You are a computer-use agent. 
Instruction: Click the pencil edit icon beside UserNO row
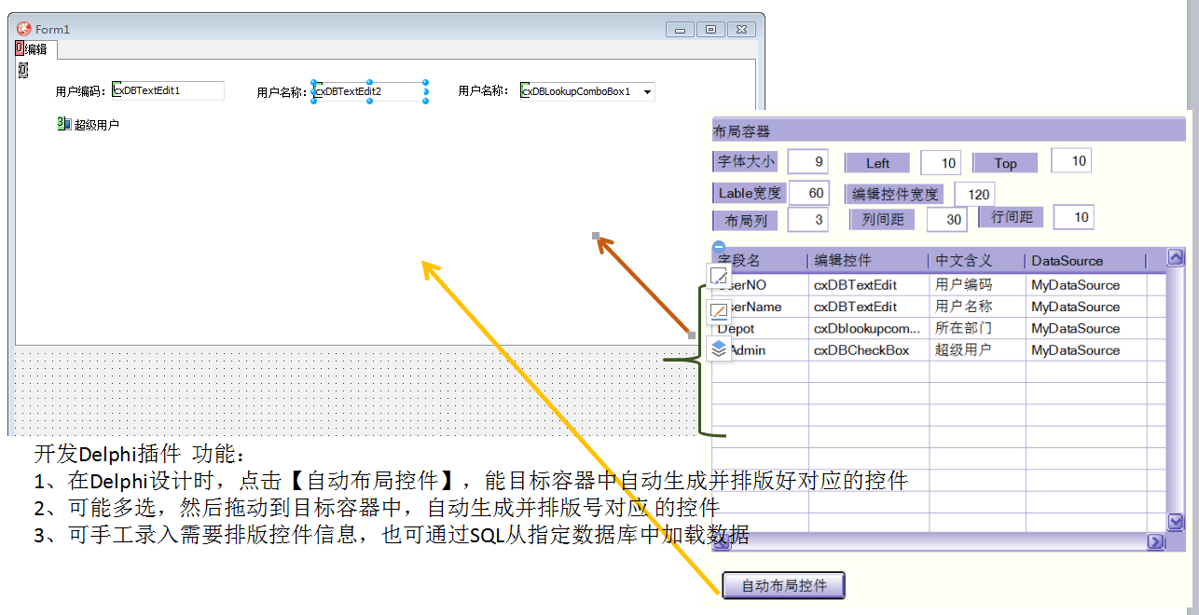[719, 276]
